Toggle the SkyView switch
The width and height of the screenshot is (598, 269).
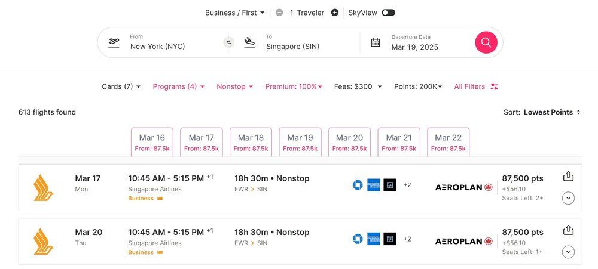click(388, 13)
